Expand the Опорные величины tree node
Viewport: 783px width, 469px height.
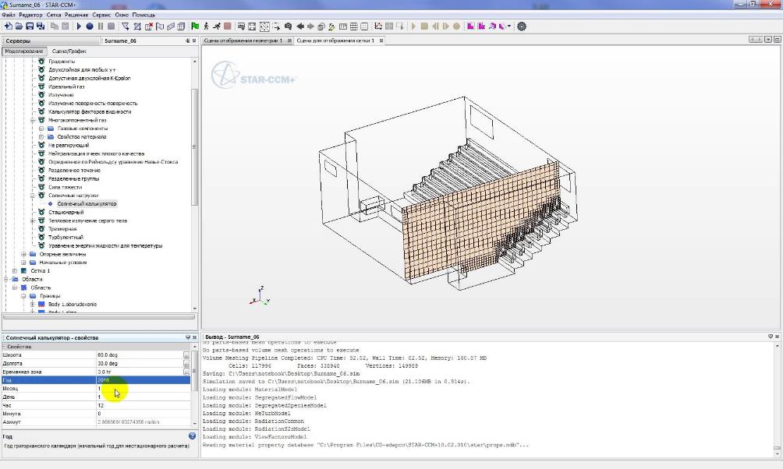tap(23, 254)
